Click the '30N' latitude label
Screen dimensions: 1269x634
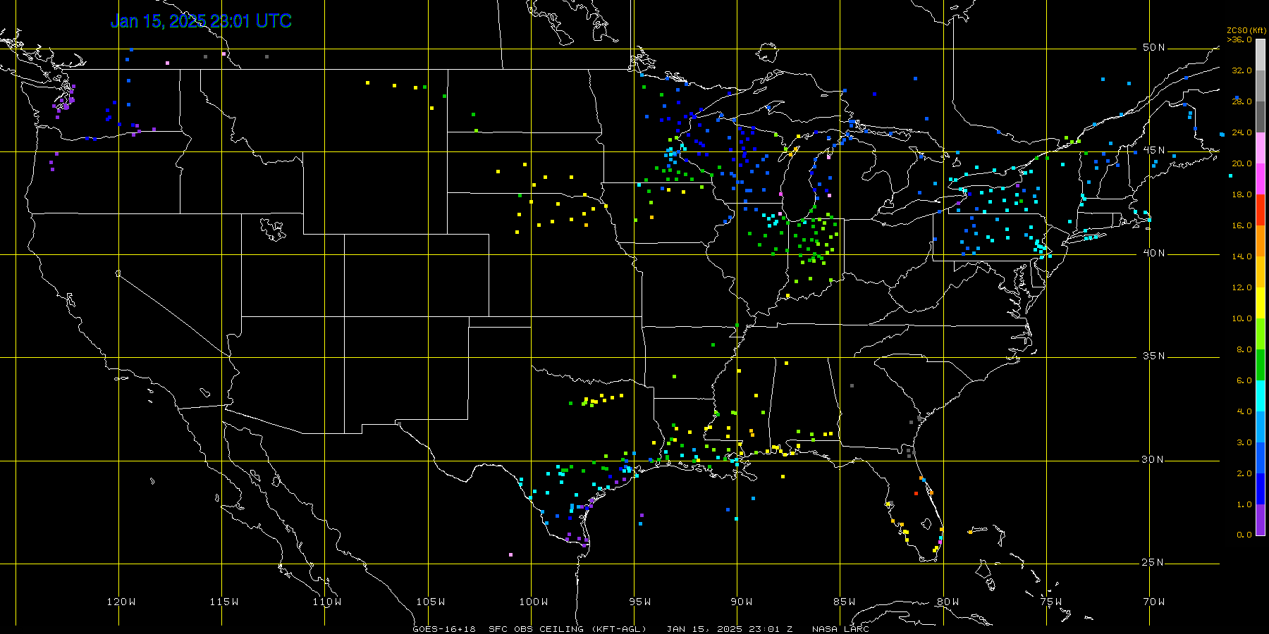pyautogui.click(x=1154, y=459)
